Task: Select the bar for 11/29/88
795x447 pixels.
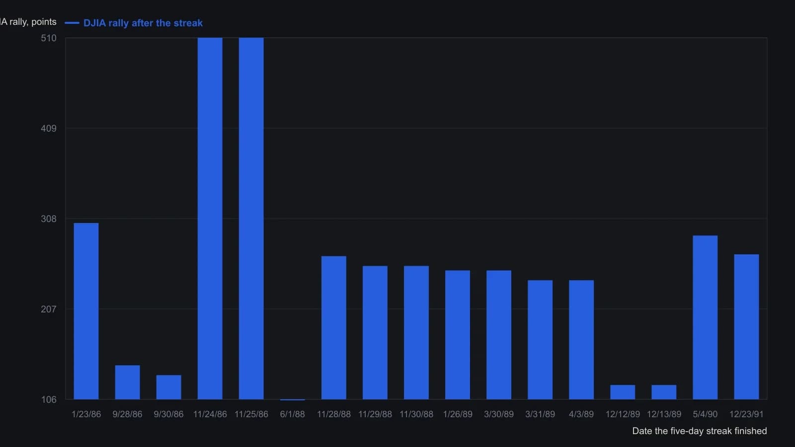Action: point(375,333)
